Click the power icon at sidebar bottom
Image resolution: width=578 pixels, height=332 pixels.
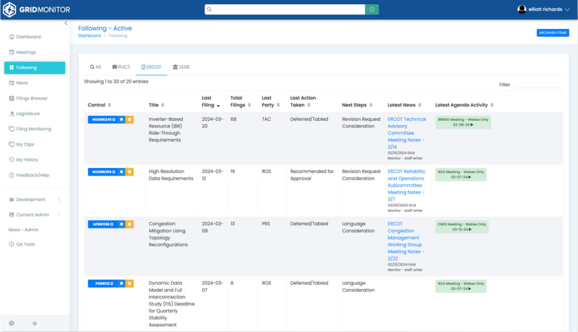point(35,323)
